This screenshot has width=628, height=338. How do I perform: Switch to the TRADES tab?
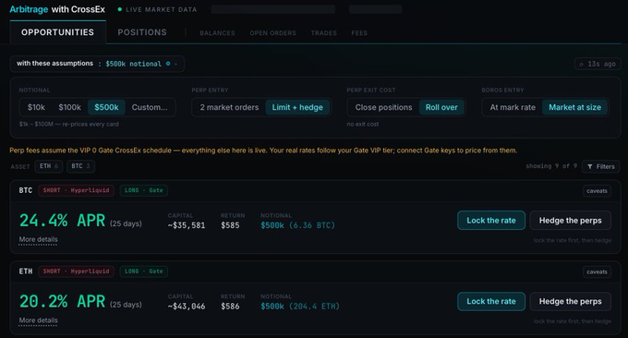(x=323, y=33)
